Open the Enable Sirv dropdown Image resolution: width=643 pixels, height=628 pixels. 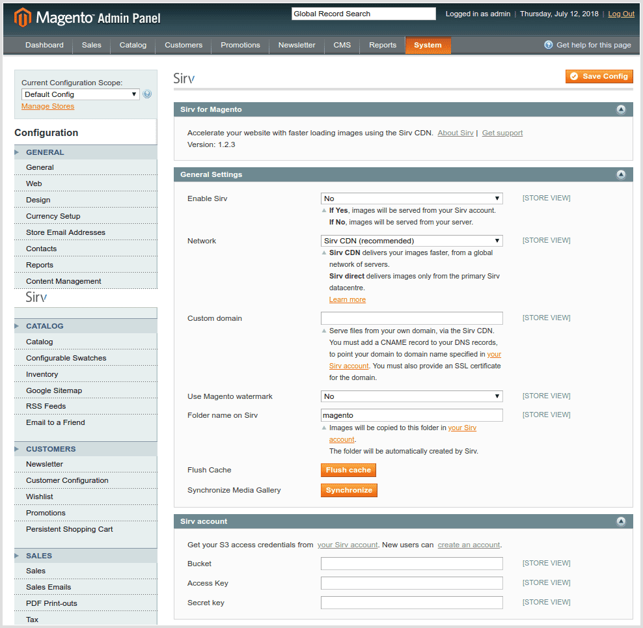411,198
